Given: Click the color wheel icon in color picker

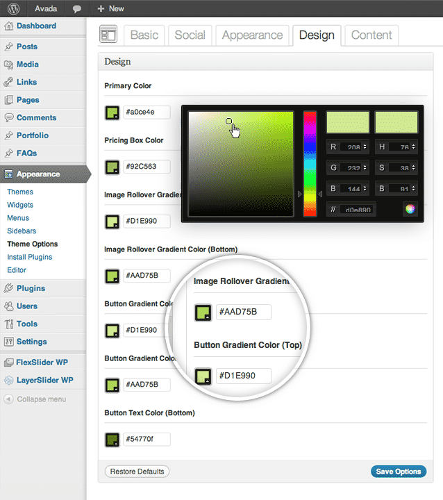Looking at the screenshot, I should pos(410,208).
